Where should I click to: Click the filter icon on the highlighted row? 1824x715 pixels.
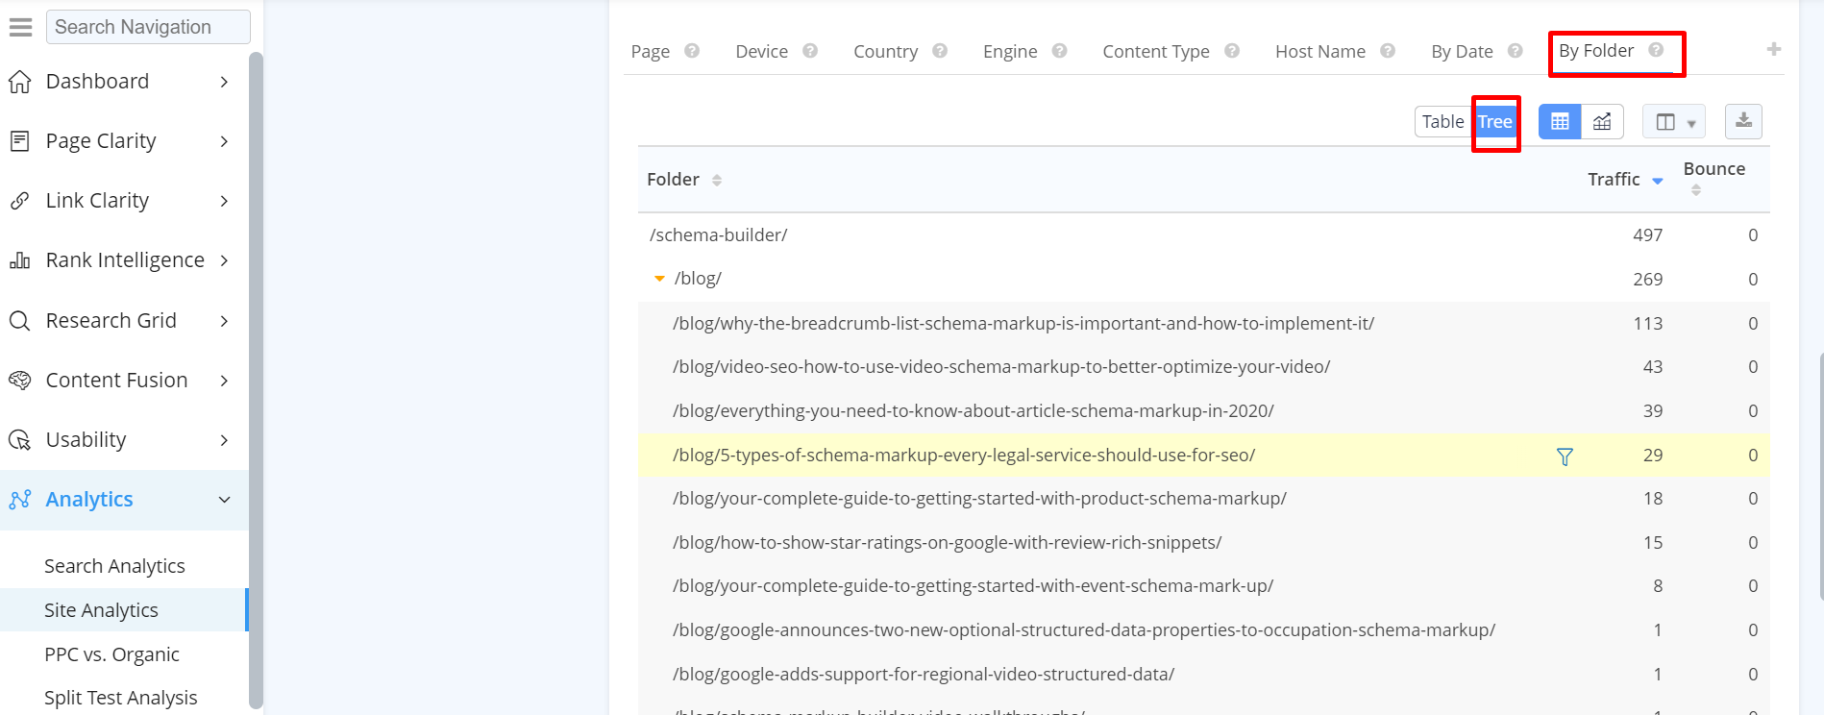(x=1565, y=456)
